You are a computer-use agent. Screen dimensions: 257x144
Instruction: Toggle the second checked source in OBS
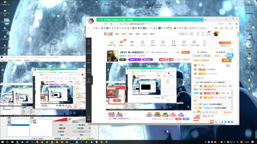(31, 123)
